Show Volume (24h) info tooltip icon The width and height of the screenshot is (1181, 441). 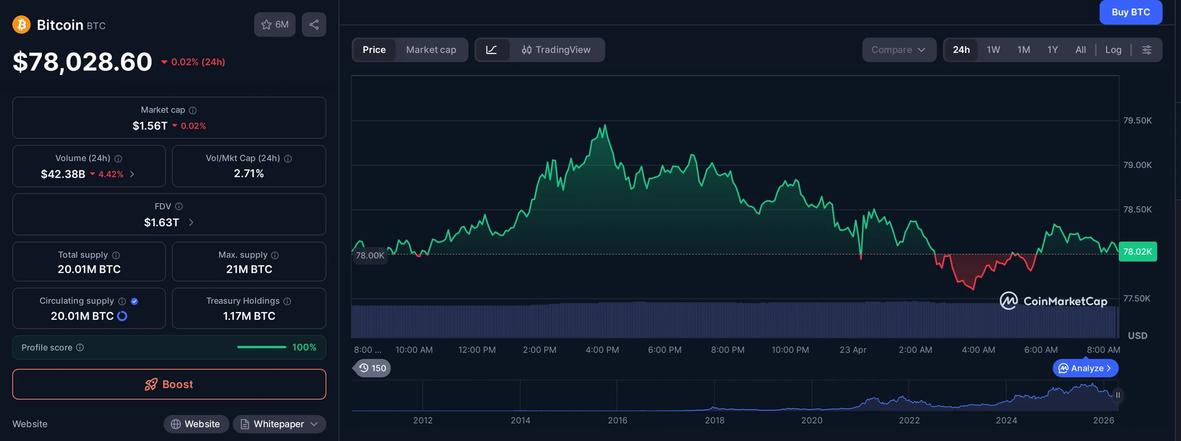(118, 158)
